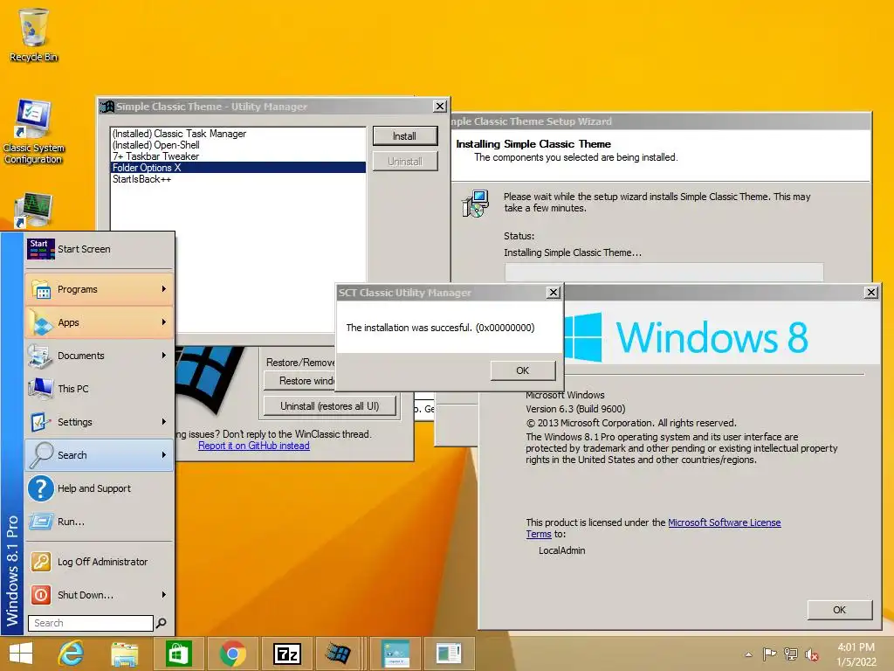Click the Restore windows button
This screenshot has height=671, width=894.
tap(300, 381)
